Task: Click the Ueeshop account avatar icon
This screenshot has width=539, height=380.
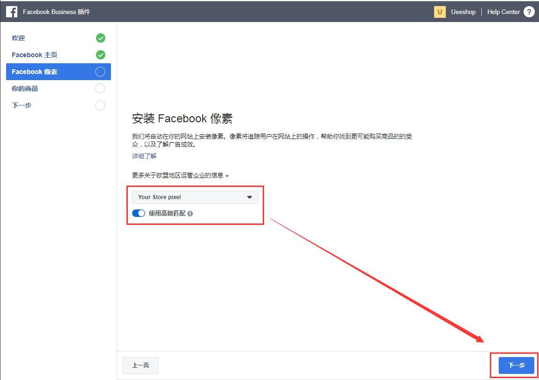Action: [440, 12]
